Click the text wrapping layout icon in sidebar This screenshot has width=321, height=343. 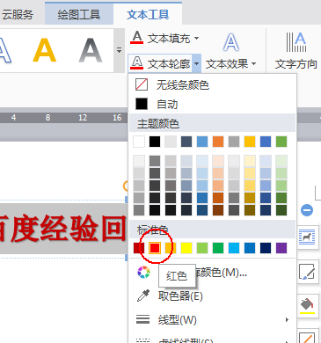coord(307,237)
